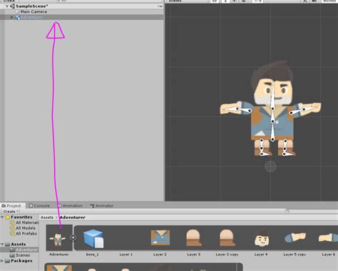The height and width of the screenshot is (271, 338).
Task: Select the Layer 3 leg sprite thumbnail
Action: click(194, 238)
